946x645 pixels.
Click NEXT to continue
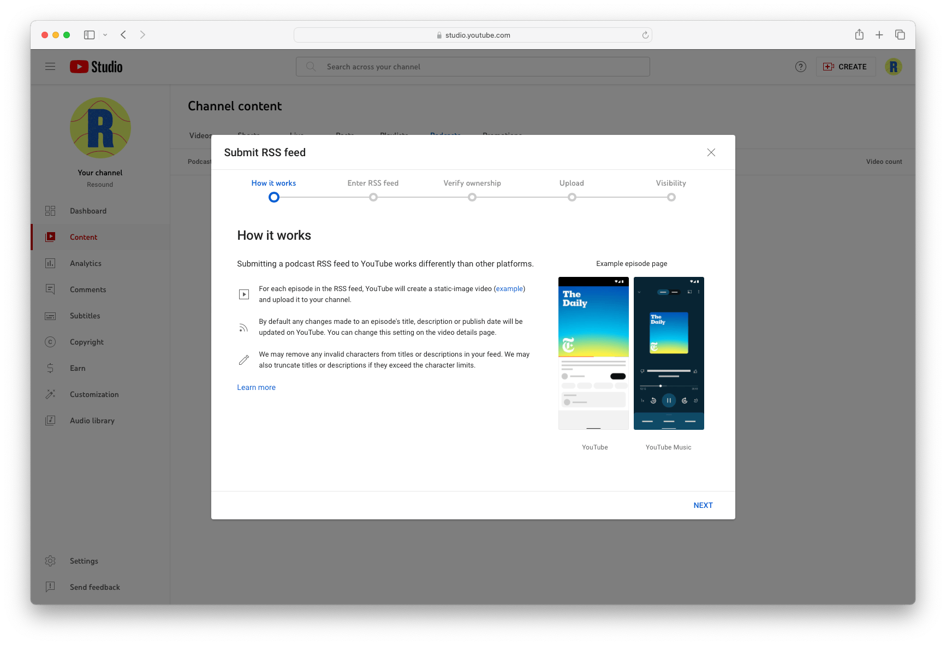tap(703, 505)
